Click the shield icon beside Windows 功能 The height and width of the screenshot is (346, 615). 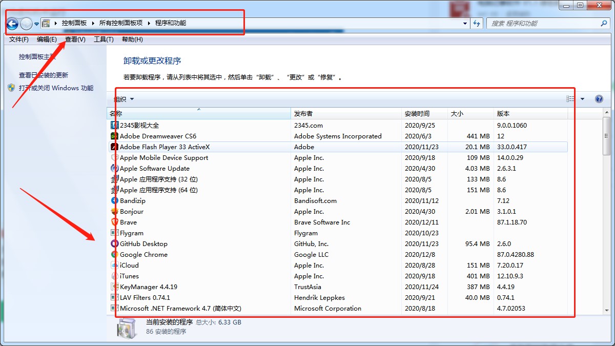pos(11,88)
